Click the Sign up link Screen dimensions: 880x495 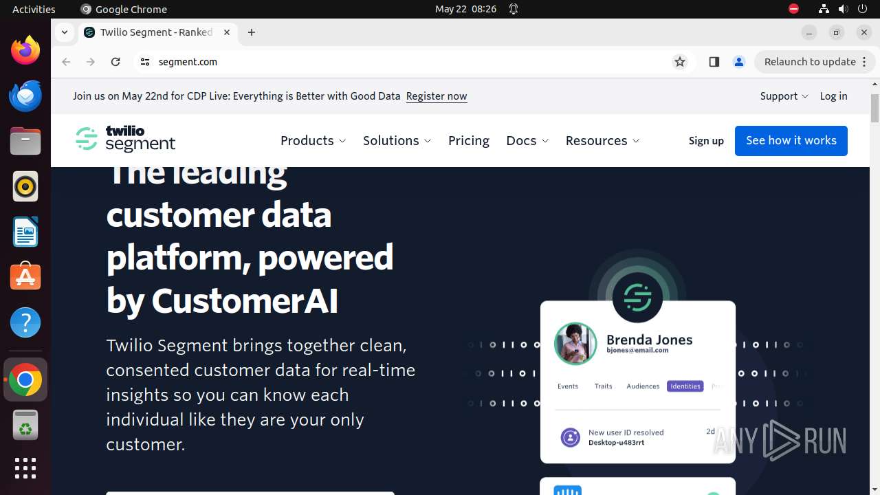coord(706,141)
